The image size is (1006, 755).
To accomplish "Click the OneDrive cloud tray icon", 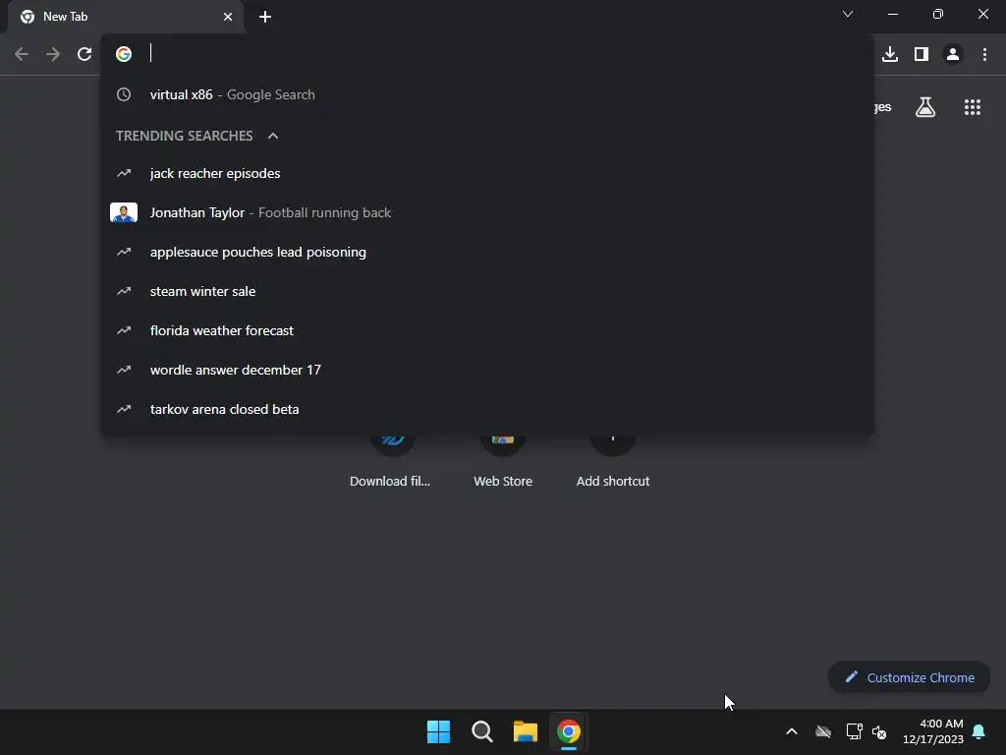I will (823, 731).
